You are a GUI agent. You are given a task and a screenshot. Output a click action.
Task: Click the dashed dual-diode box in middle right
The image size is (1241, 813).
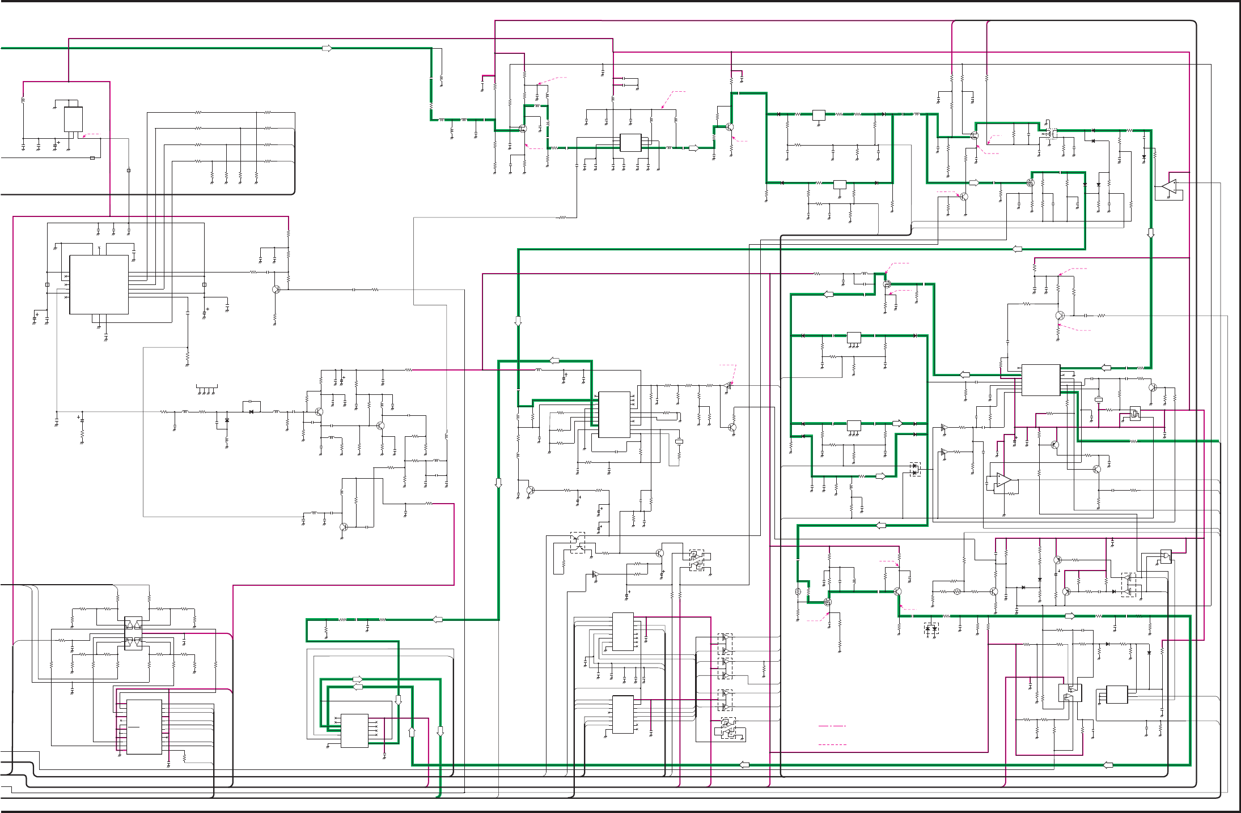915,469
